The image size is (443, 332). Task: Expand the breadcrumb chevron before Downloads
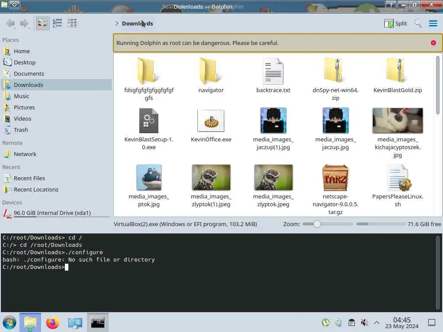pyautogui.click(x=116, y=23)
